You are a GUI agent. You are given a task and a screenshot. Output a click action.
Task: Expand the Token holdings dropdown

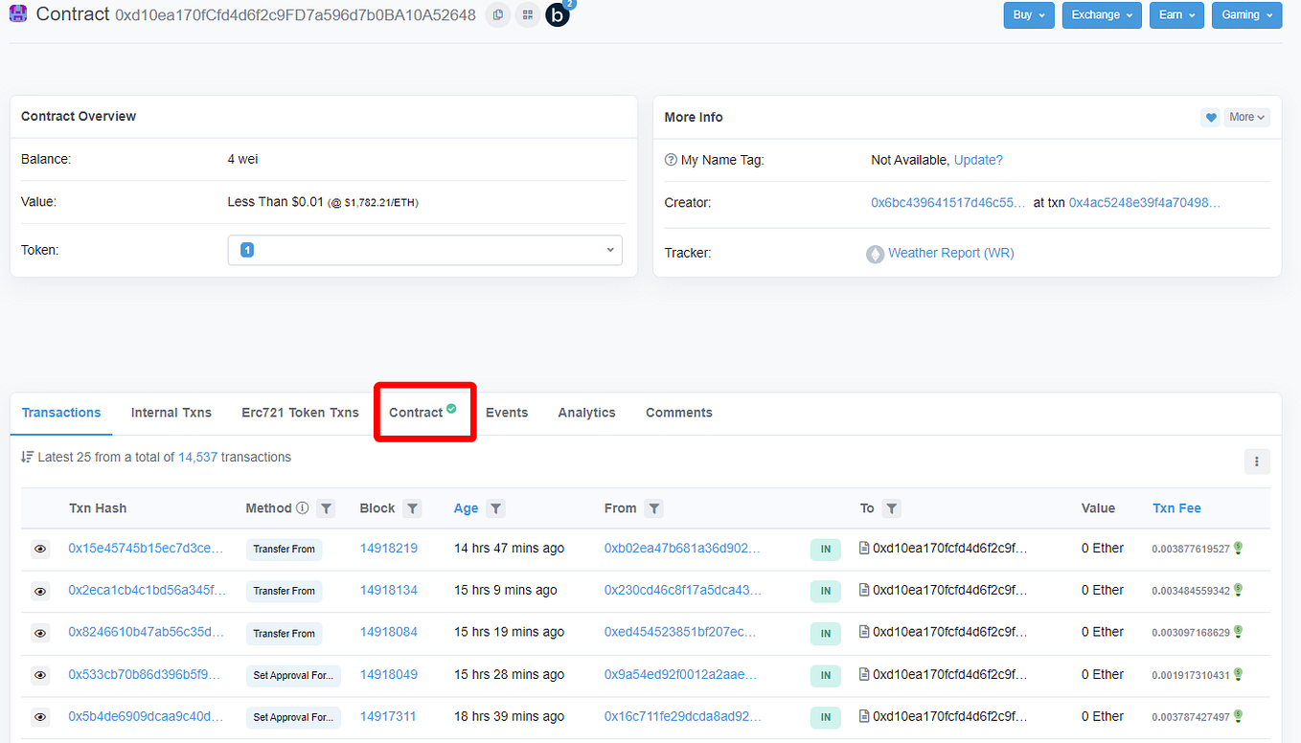tap(610, 249)
